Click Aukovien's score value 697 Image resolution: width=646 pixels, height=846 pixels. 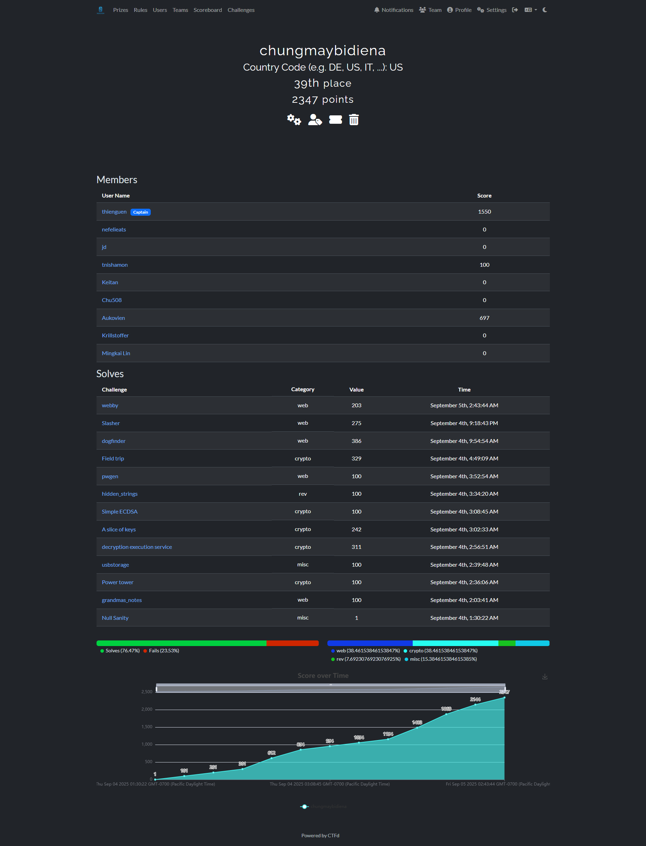[x=484, y=318]
